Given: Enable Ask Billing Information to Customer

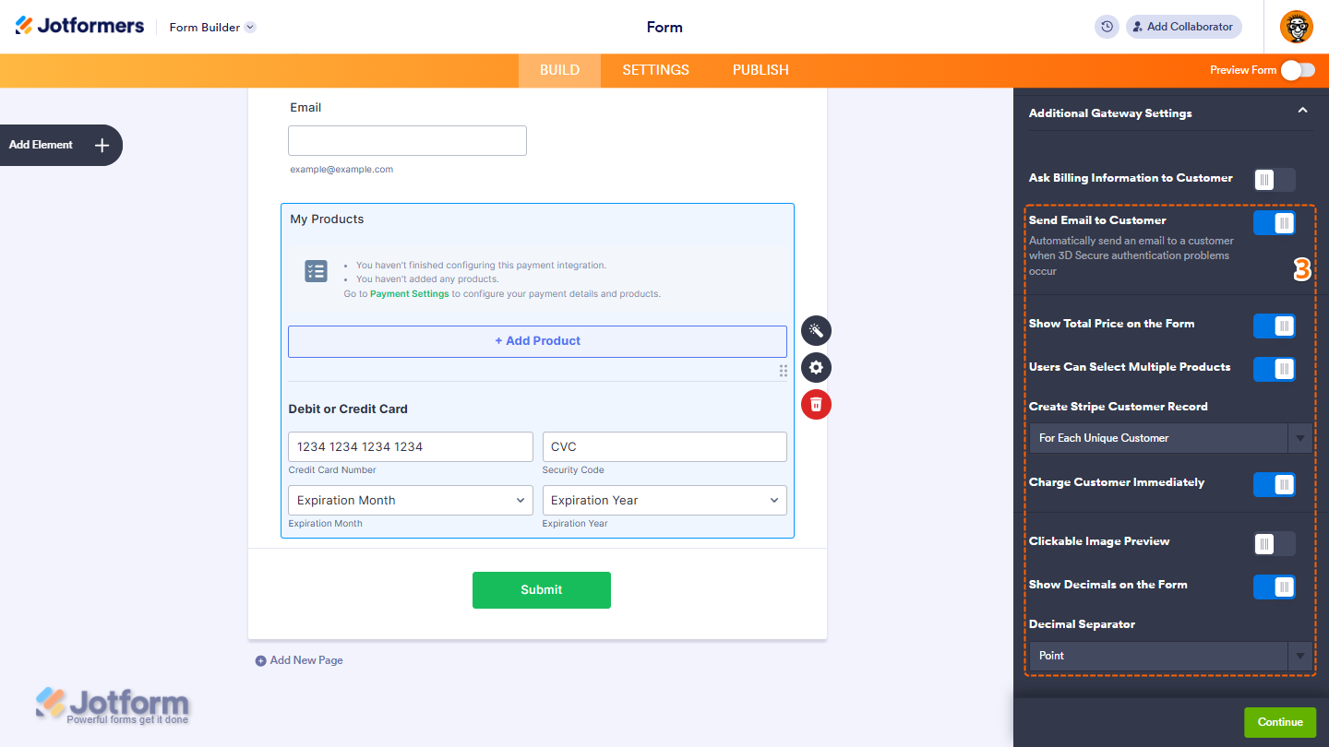Looking at the screenshot, I should [1275, 180].
